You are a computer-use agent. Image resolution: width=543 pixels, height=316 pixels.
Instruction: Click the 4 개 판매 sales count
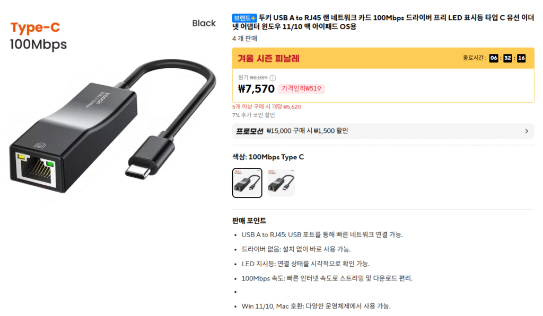click(244, 38)
